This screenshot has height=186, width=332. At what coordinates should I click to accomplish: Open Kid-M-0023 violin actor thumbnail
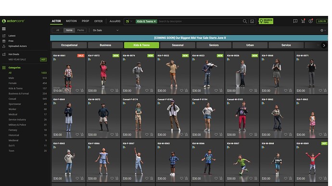tap(207, 73)
